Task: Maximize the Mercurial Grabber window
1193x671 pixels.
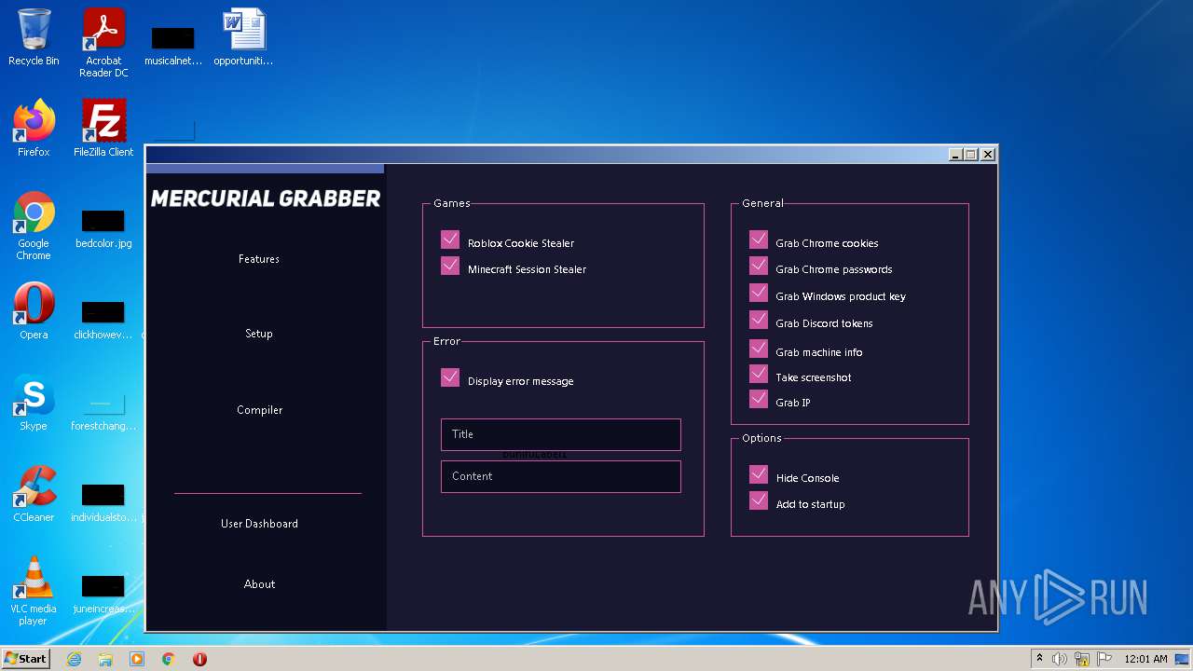Action: (971, 155)
